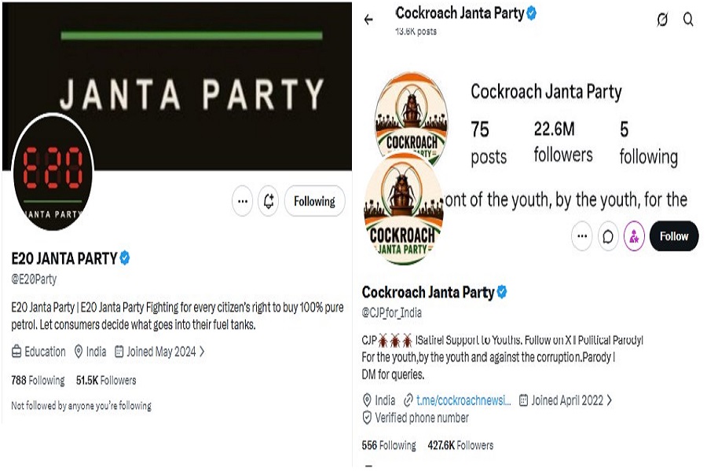
Task: Expand Joined April 2022 details chevron
Action: pyautogui.click(x=609, y=400)
